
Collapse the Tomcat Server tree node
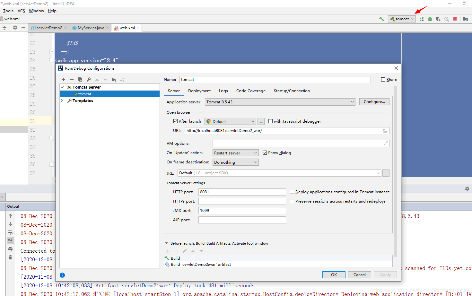pyautogui.click(x=62, y=87)
